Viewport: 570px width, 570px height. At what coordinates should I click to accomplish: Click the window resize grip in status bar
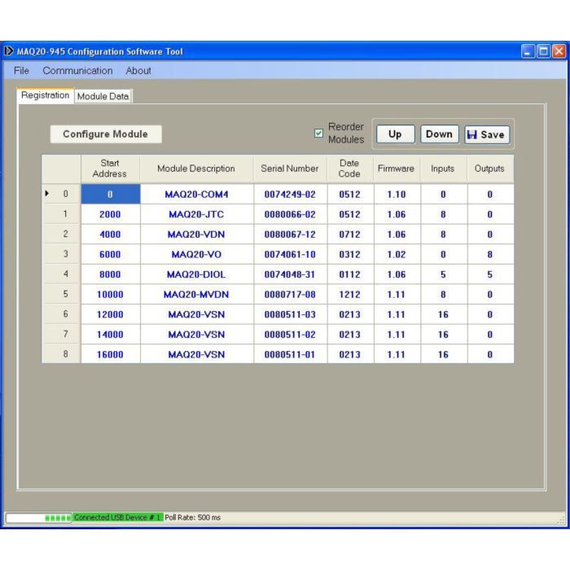click(x=561, y=520)
